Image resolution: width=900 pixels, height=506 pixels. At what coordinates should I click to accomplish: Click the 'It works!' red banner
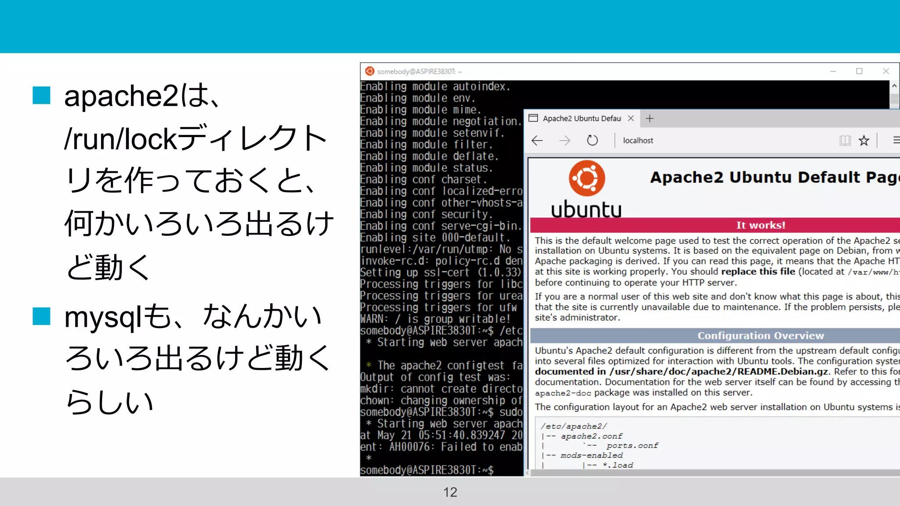[x=715, y=225]
